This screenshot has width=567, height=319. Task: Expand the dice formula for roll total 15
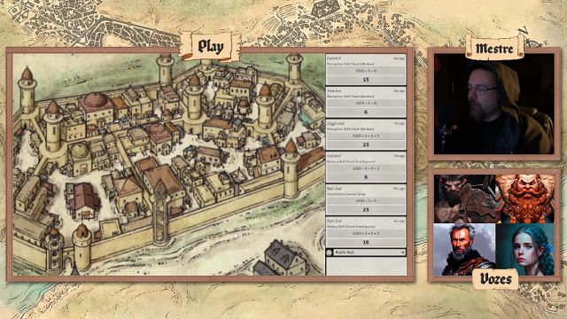366,71
